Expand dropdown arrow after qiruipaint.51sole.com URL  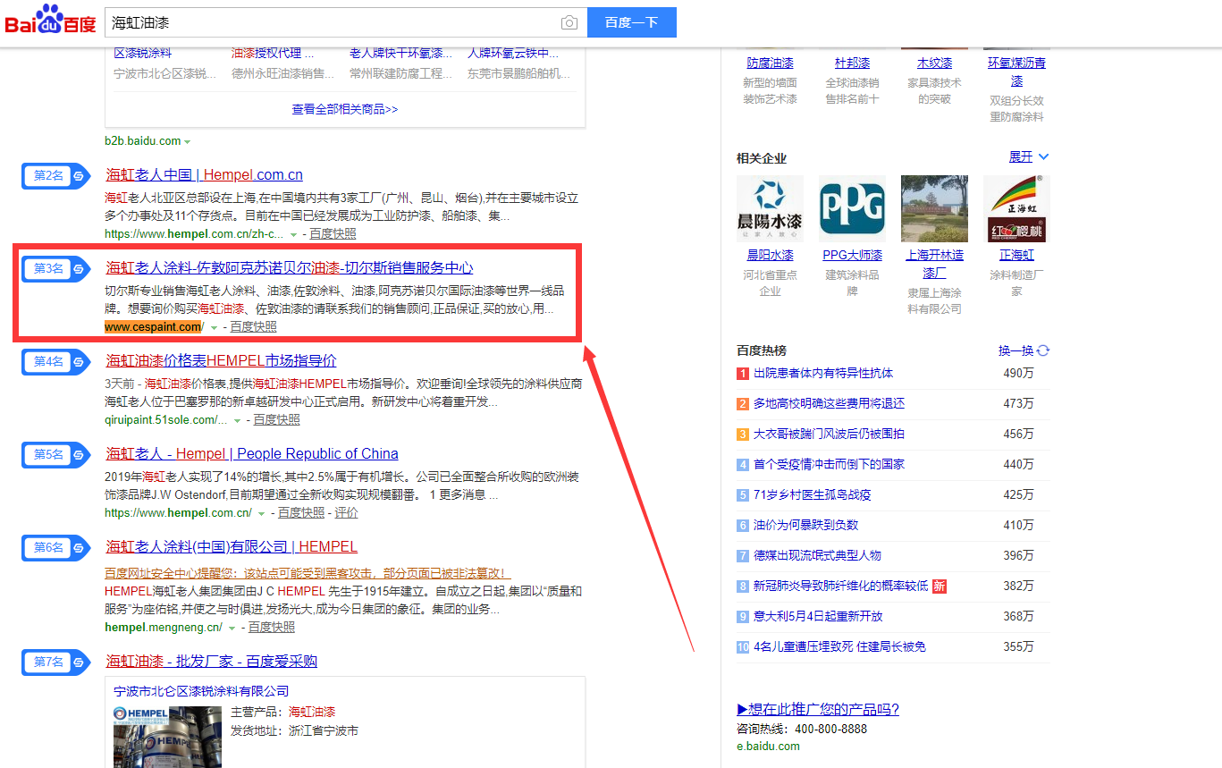pos(237,420)
